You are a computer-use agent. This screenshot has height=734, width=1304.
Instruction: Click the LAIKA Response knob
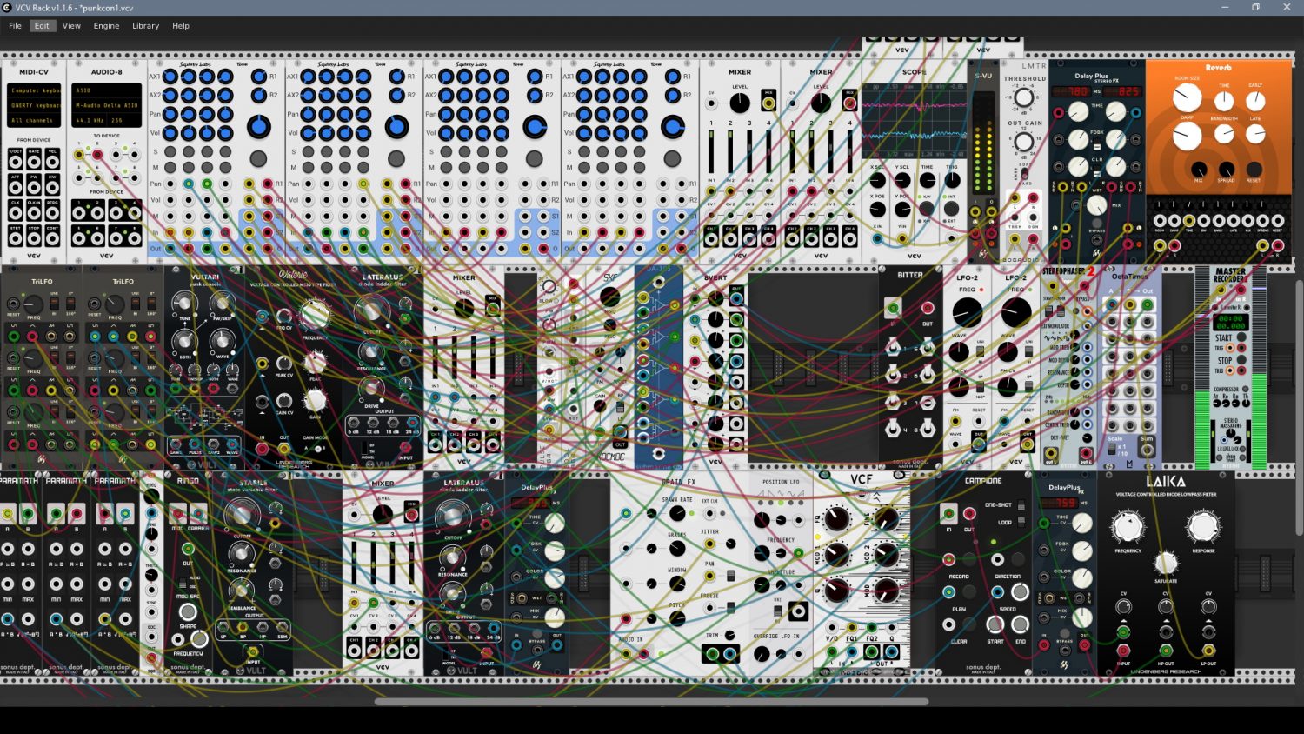click(1203, 526)
